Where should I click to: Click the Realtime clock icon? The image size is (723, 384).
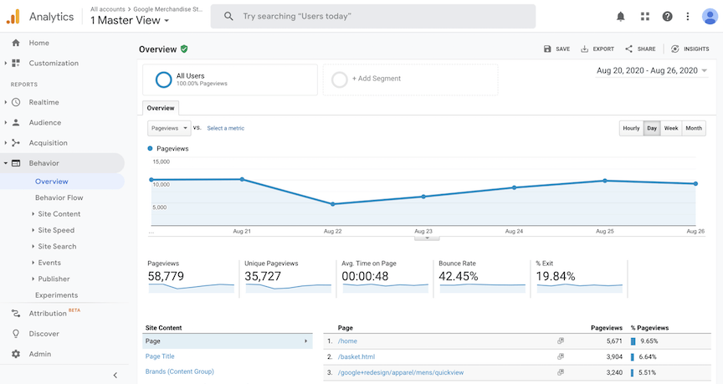tap(16, 102)
